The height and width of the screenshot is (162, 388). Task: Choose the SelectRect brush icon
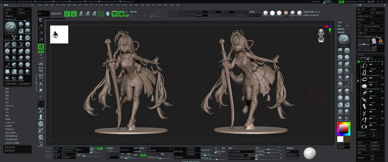pos(7,38)
